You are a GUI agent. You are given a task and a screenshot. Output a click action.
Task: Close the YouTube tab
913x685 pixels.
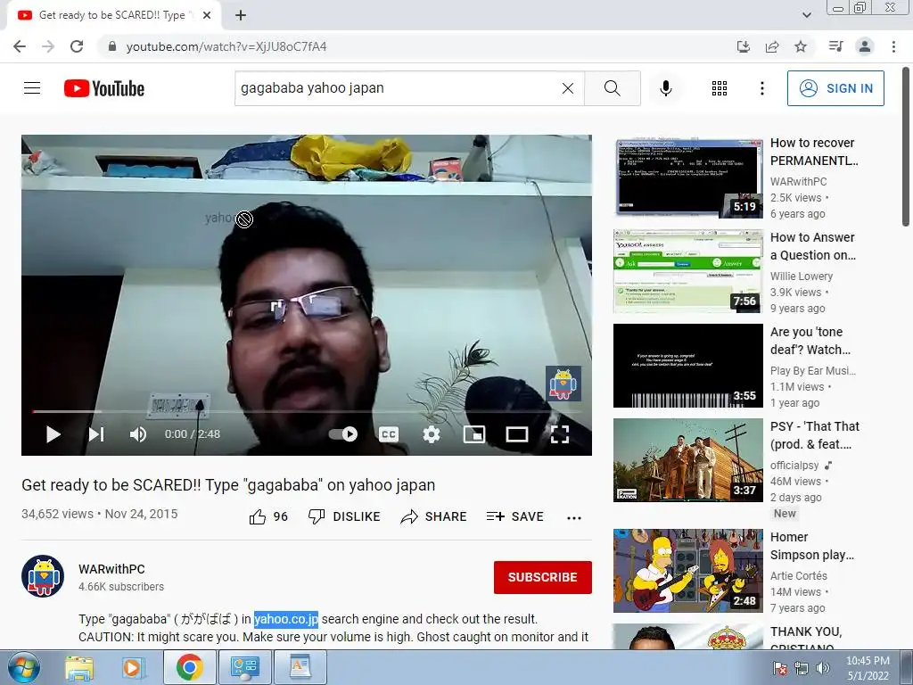pyautogui.click(x=207, y=16)
